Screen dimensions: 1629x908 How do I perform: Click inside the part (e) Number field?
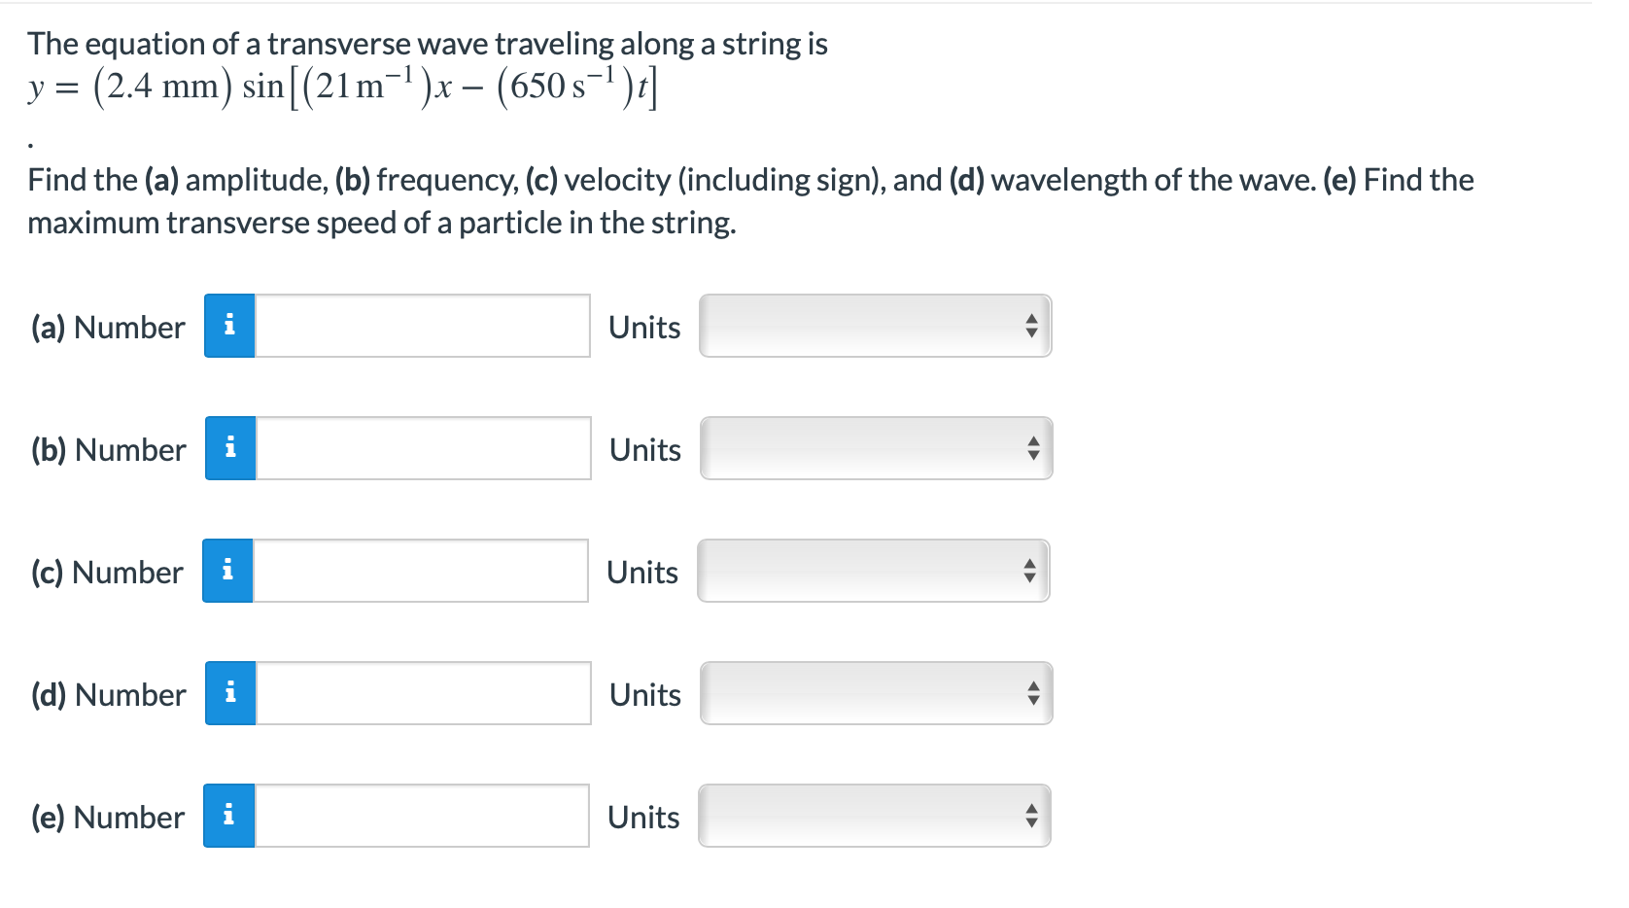[x=423, y=817]
